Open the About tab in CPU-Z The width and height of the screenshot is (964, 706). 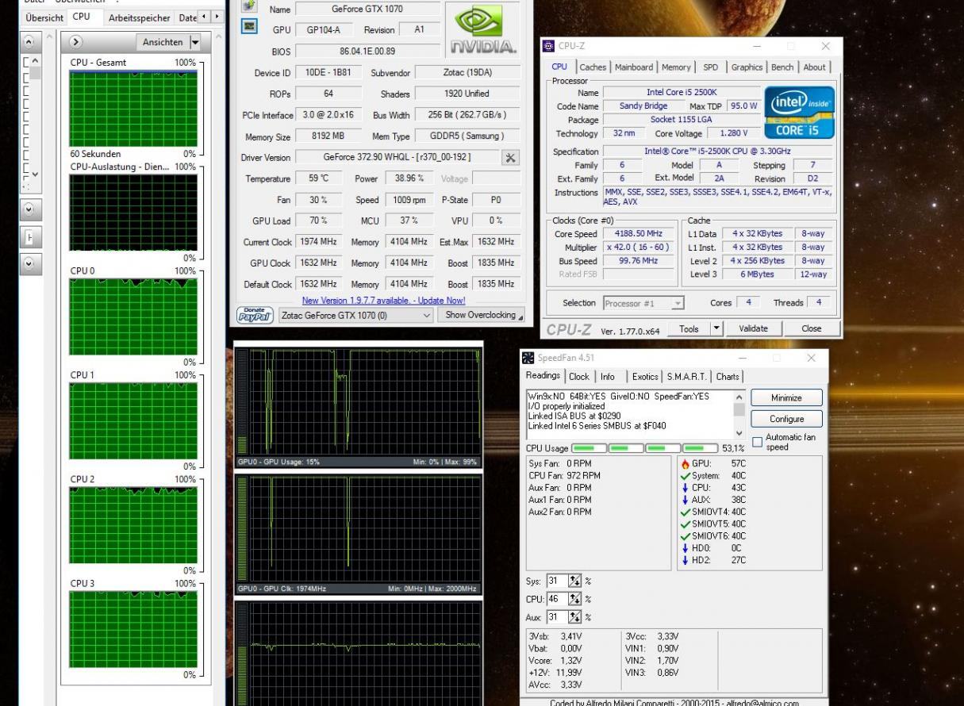[815, 67]
